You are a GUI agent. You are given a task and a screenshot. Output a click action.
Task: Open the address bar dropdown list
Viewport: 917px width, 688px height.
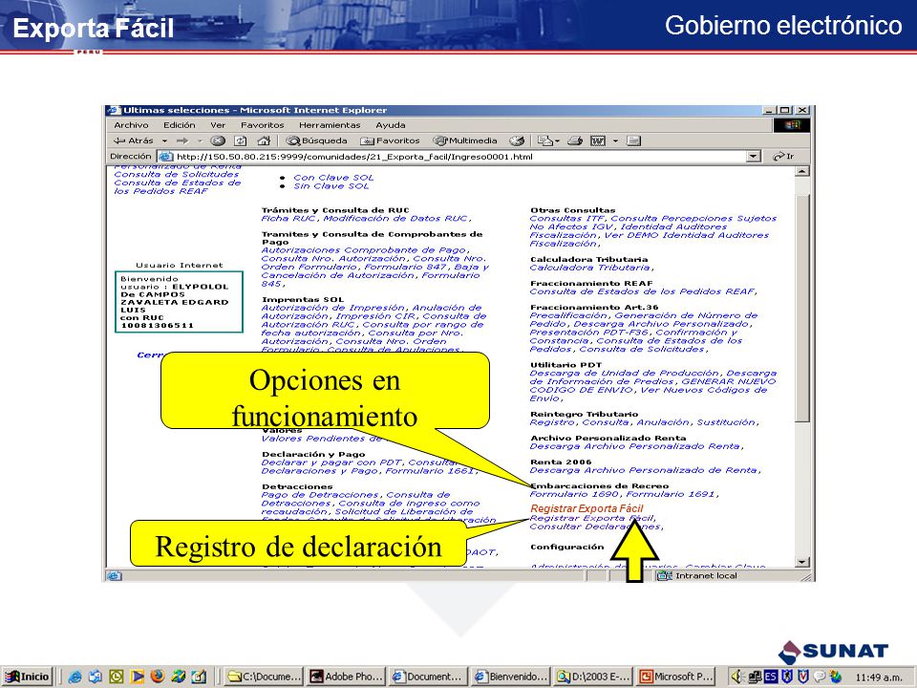(755, 156)
